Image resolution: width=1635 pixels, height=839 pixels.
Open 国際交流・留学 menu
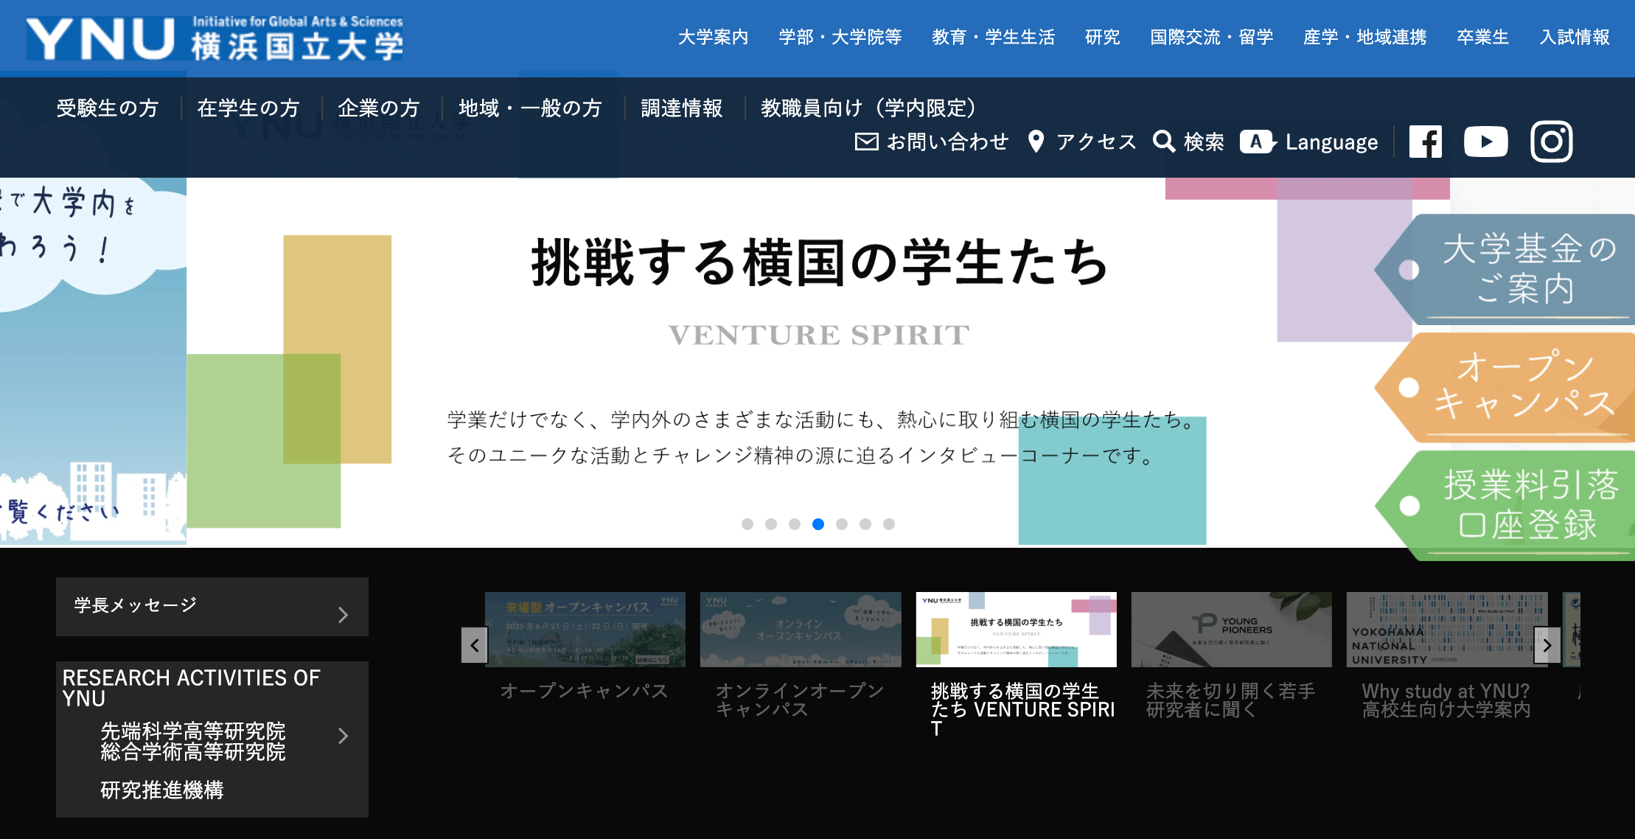click(1212, 37)
